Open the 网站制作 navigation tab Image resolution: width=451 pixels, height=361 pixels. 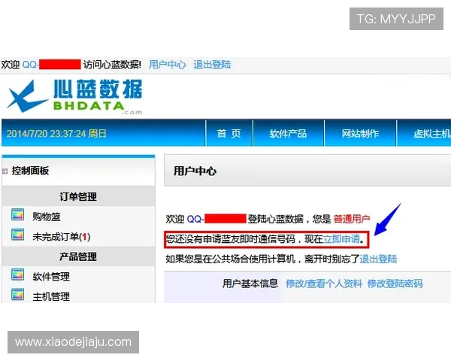360,134
